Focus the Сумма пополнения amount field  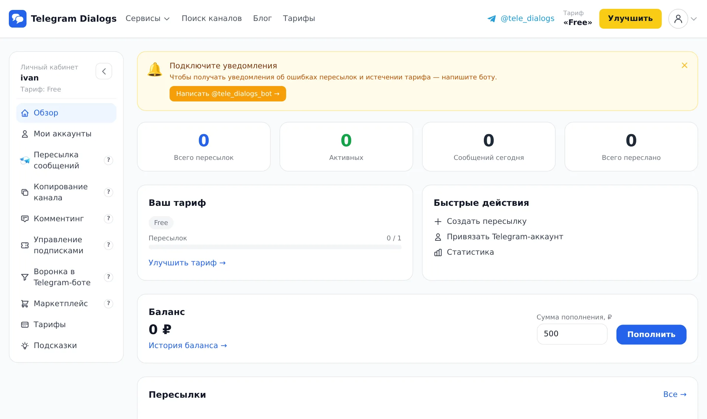click(572, 334)
